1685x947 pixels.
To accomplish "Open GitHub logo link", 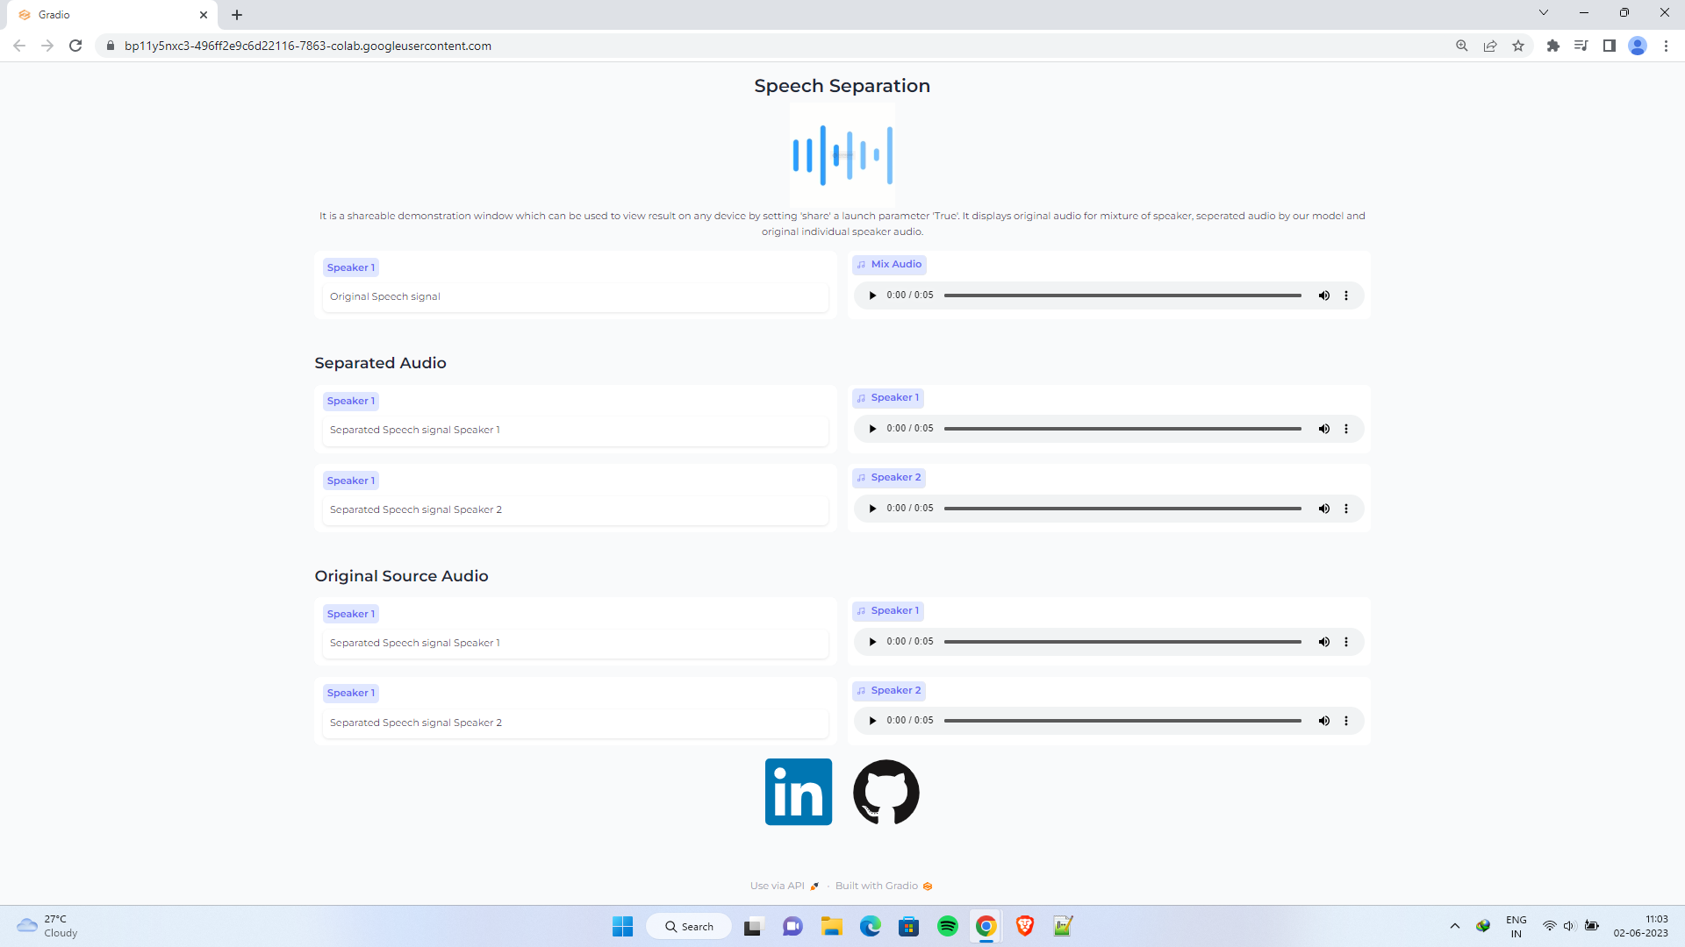I will (886, 792).
